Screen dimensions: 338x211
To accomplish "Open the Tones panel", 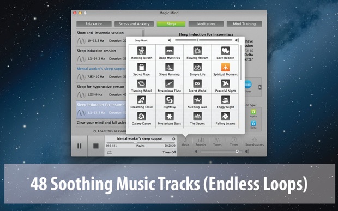I will 218,142.
